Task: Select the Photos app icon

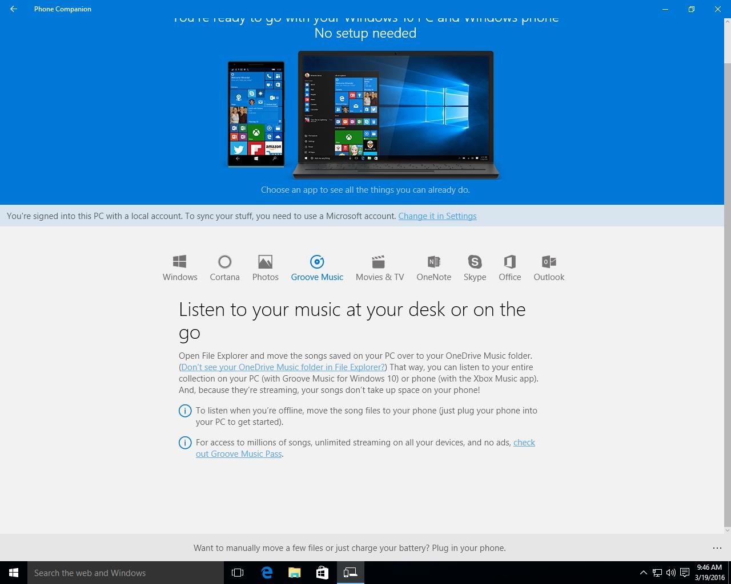Action: click(x=265, y=262)
